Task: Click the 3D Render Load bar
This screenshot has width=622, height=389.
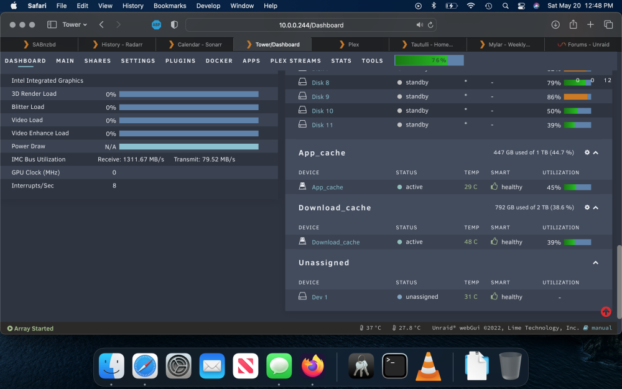Action: coord(189,94)
